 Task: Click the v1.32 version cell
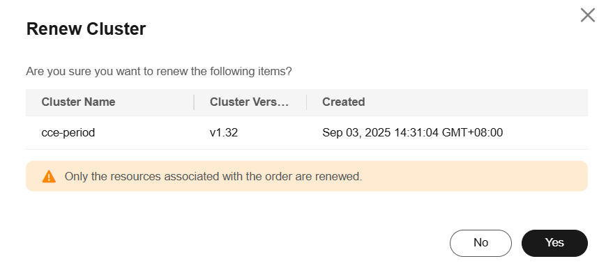(224, 133)
